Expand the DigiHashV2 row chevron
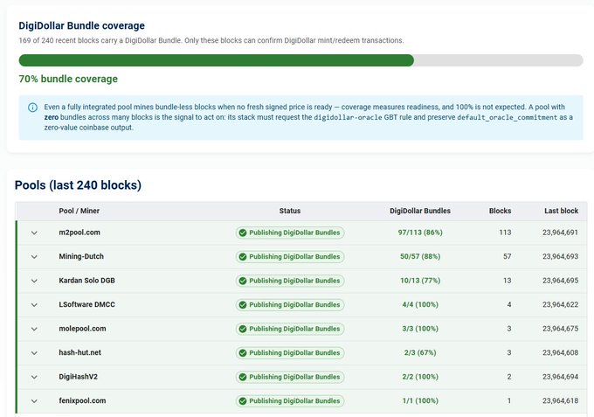Viewport: 594px width, 417px height. point(34,377)
